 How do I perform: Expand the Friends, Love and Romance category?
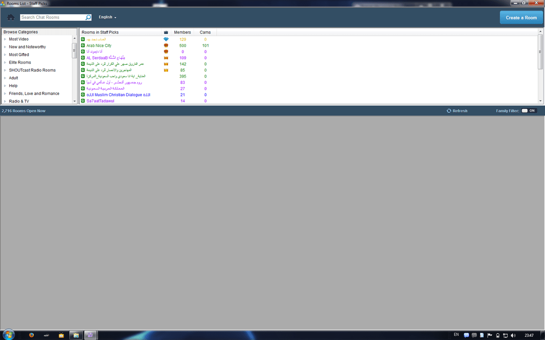coord(33,93)
